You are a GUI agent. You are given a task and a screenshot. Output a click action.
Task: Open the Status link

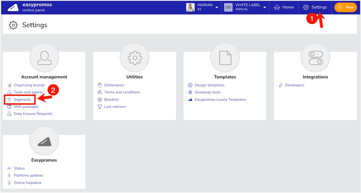point(19,168)
